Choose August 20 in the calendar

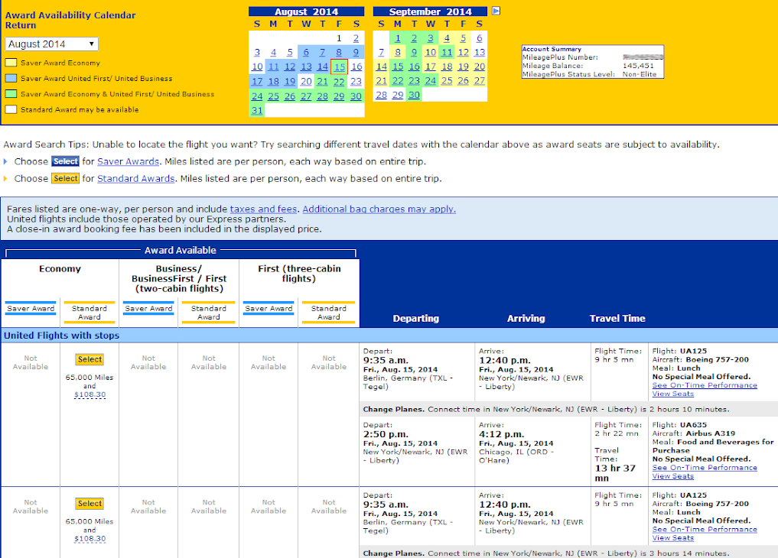point(306,82)
